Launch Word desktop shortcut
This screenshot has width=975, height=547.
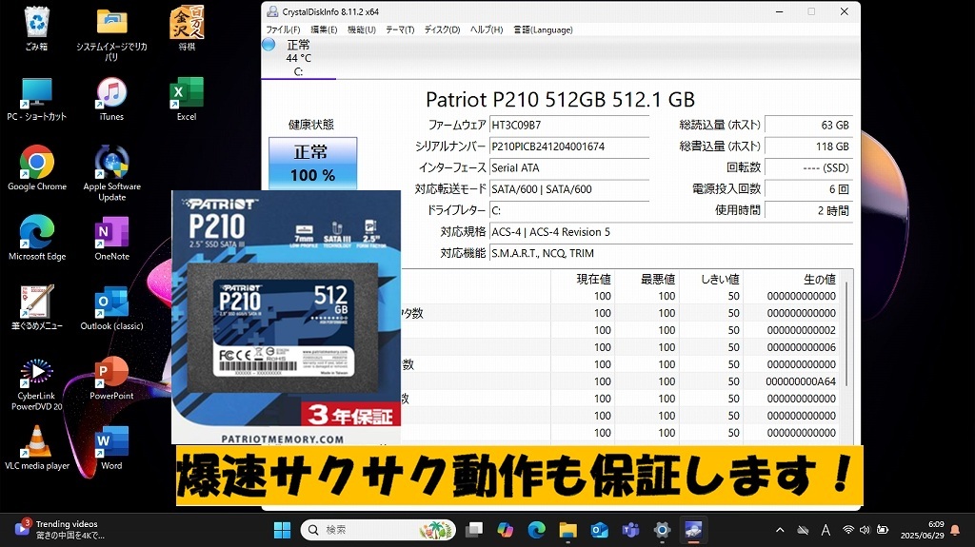112,447
